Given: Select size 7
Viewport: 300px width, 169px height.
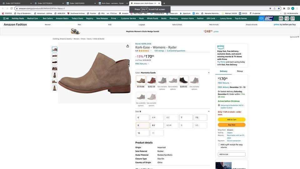Looking at the screenshot, I should tap(186, 117).
